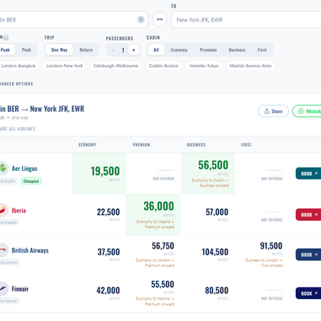Decrease passenger count with minus button
321x321 pixels.
point(113,50)
